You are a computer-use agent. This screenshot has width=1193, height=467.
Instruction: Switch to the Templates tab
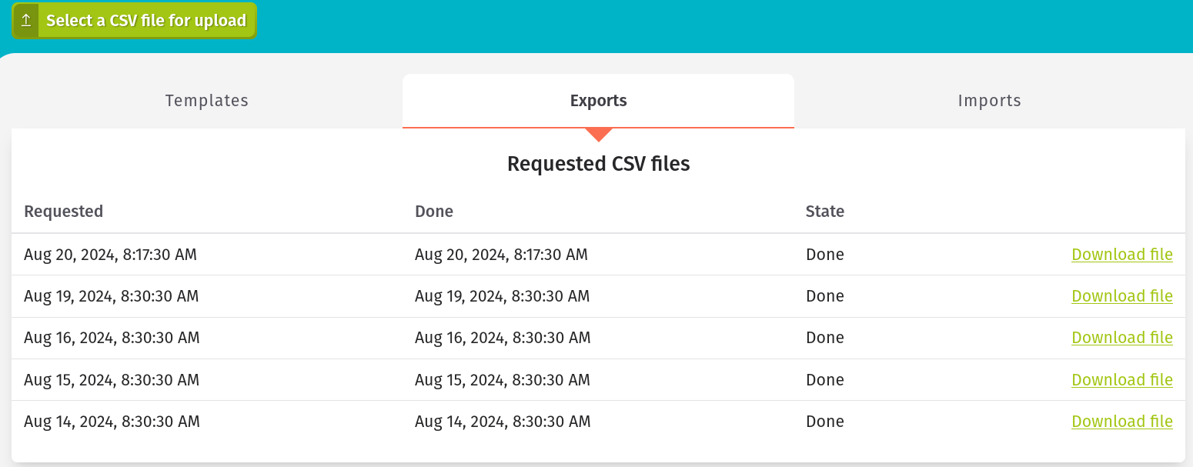click(x=206, y=101)
